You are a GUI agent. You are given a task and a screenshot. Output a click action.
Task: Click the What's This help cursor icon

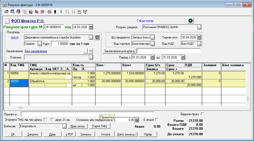(x=85, y=12)
